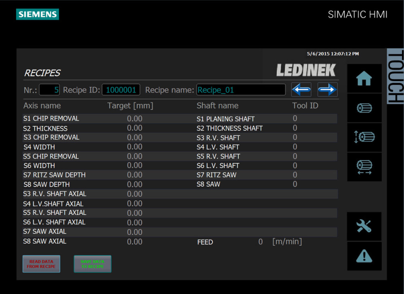Screen dimensions: 404x294
Task: Select S3 R.V. SHAFT AXIAL target value
Action: click(135, 194)
